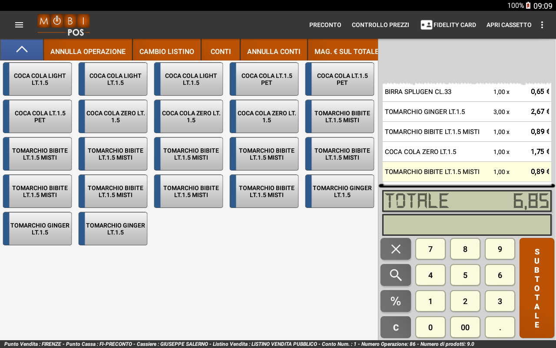Viewport: 556px width, 348px height.
Task: Click the Punto Vendita FIRENZE status text
Action: coord(33,344)
